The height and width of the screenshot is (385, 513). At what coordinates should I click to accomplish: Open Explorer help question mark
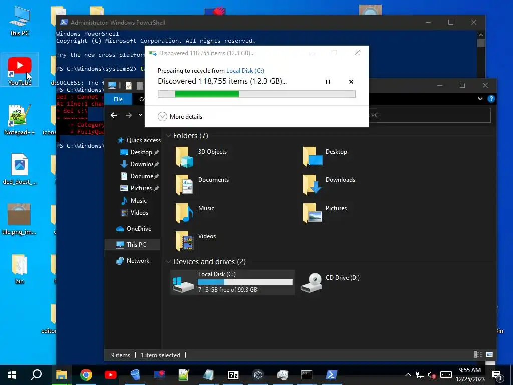coord(491,99)
